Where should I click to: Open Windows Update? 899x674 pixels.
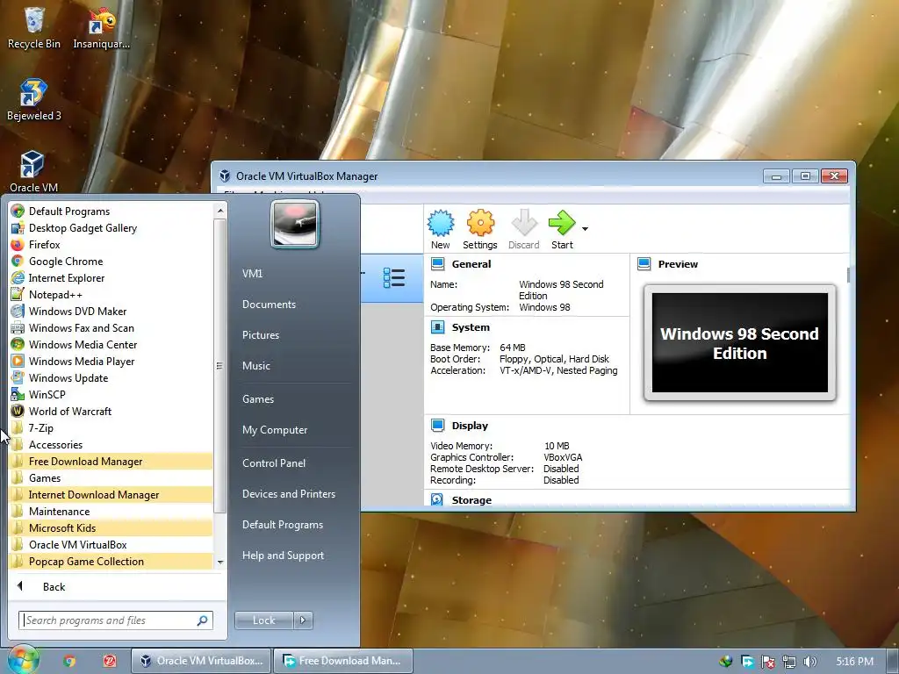coord(111,377)
